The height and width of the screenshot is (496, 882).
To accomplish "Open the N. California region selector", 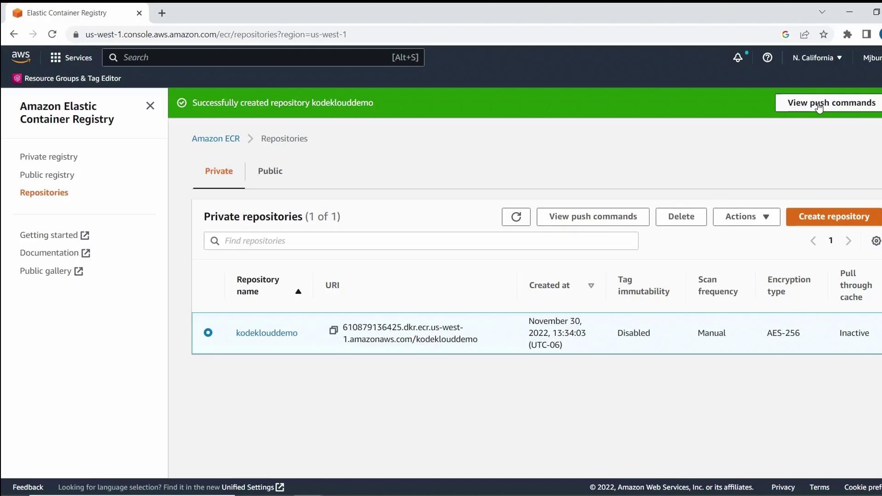I will [x=817, y=58].
